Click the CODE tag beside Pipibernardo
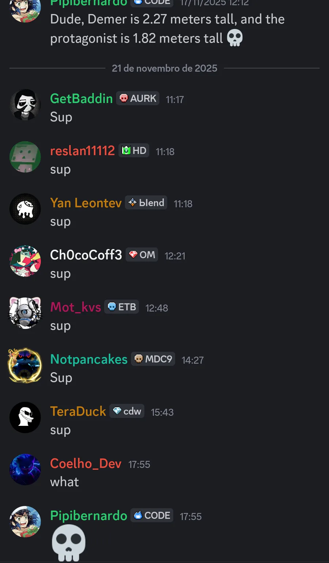Screen dimensions: 329x563 coord(152,515)
